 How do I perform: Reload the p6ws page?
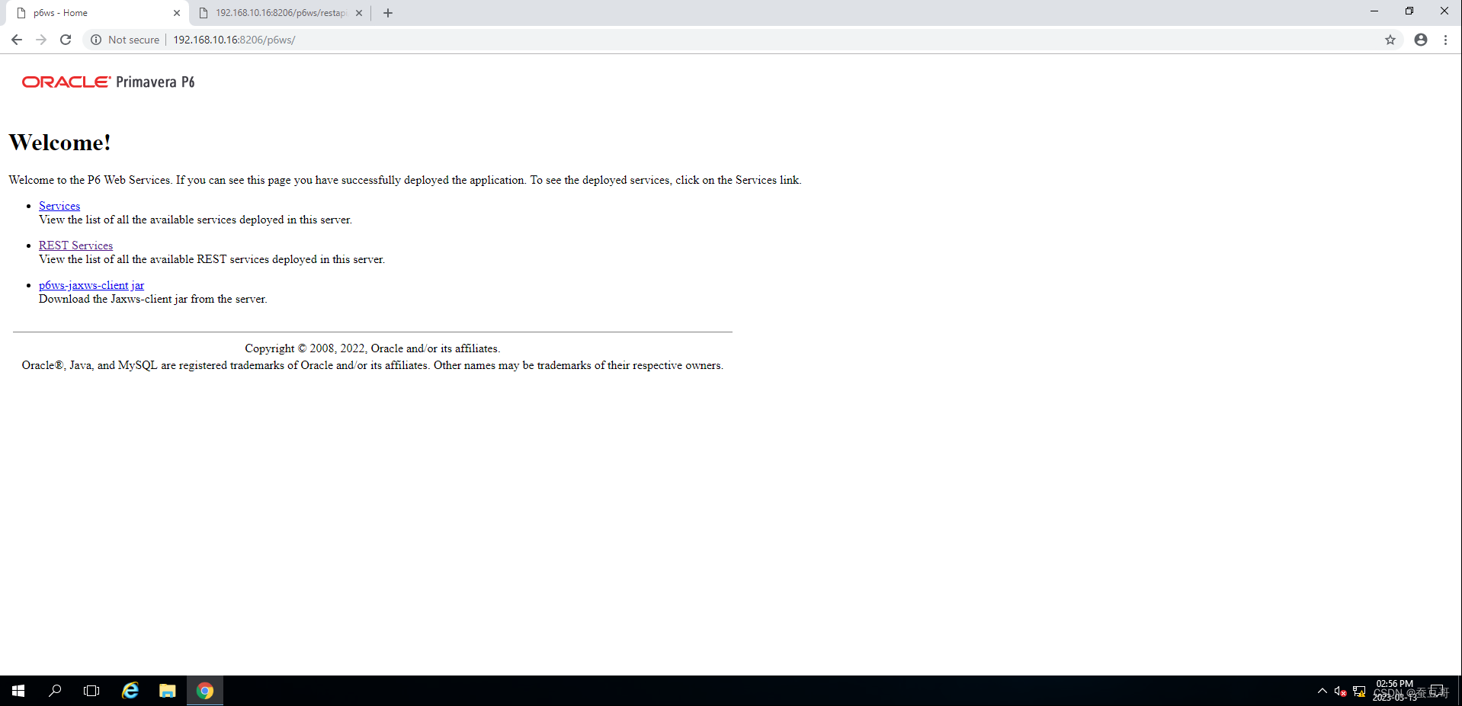point(66,40)
